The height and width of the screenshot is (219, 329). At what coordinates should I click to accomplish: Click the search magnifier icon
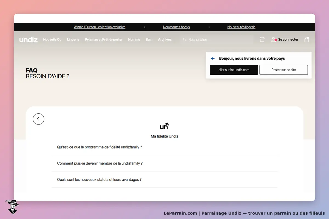pos(185,40)
